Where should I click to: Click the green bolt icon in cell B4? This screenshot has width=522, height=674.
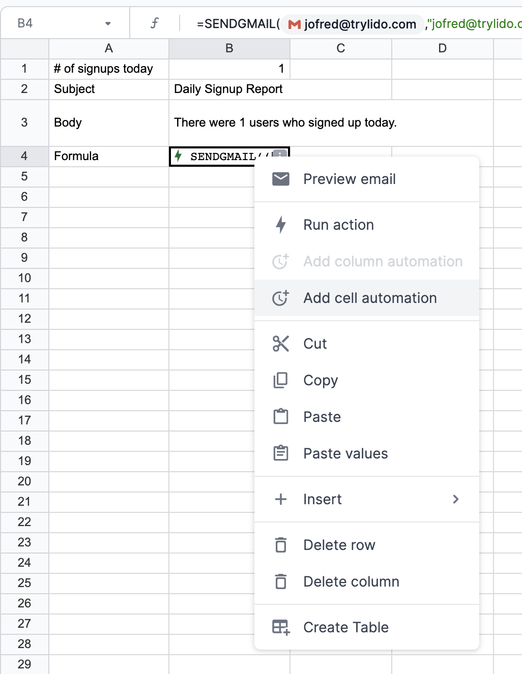pos(178,156)
